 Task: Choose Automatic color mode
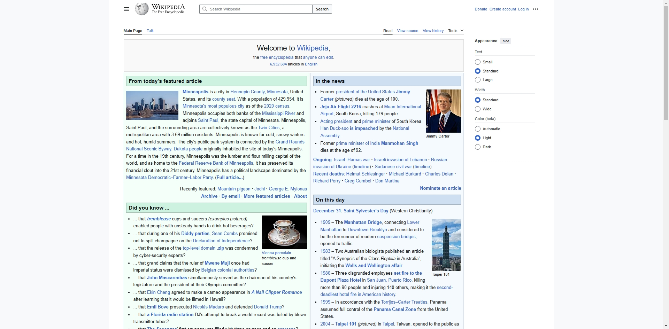tap(478, 129)
